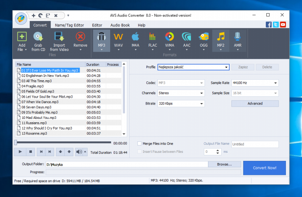Open the Facebook link icon

click(269, 25)
